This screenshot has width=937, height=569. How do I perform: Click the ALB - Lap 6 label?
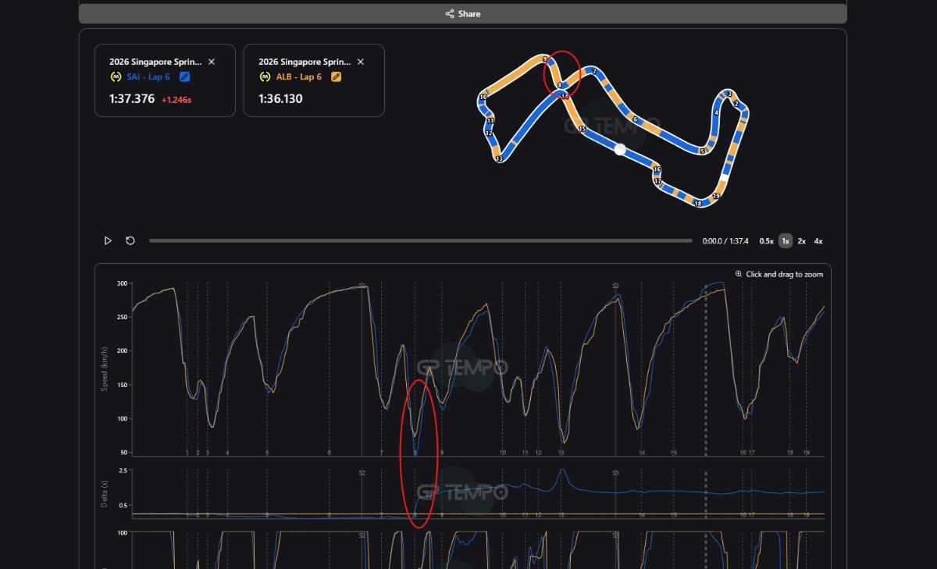(x=298, y=76)
